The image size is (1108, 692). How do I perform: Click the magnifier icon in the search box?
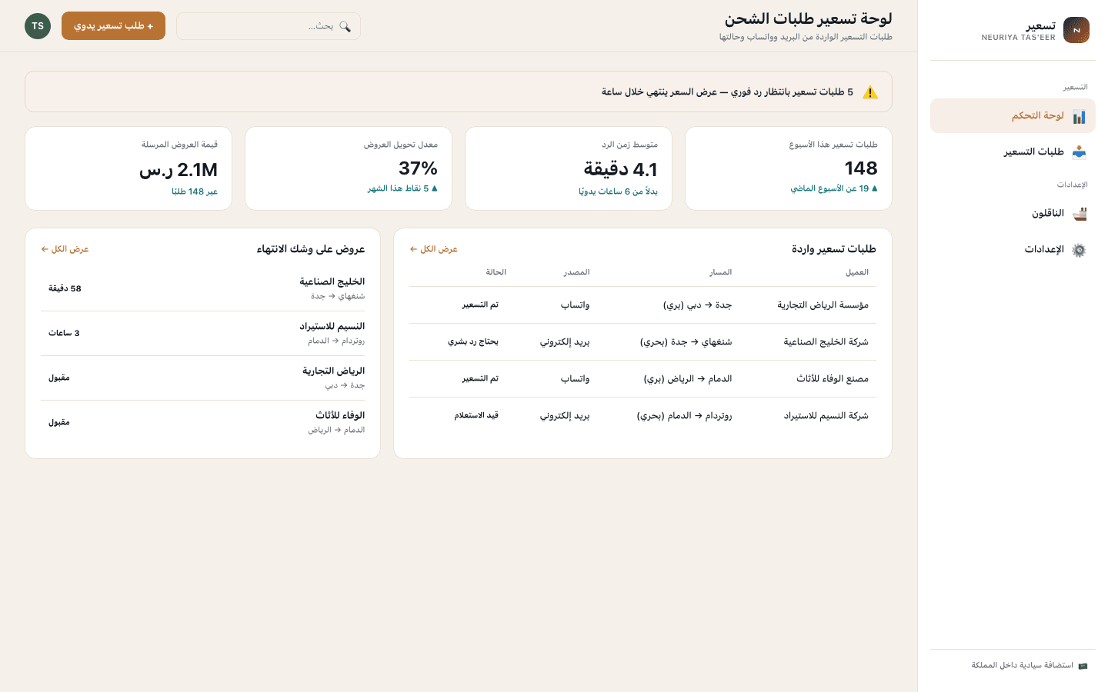(345, 26)
